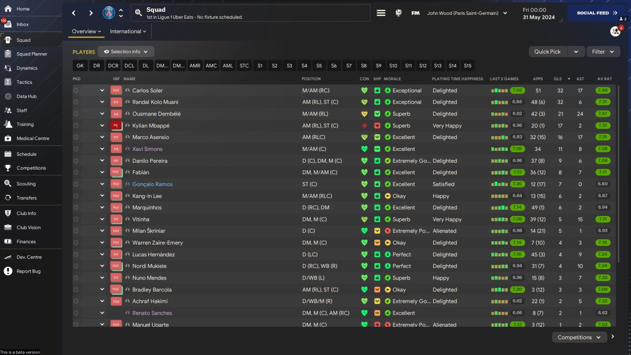Expand the Selection Info dropdown

(x=126, y=52)
